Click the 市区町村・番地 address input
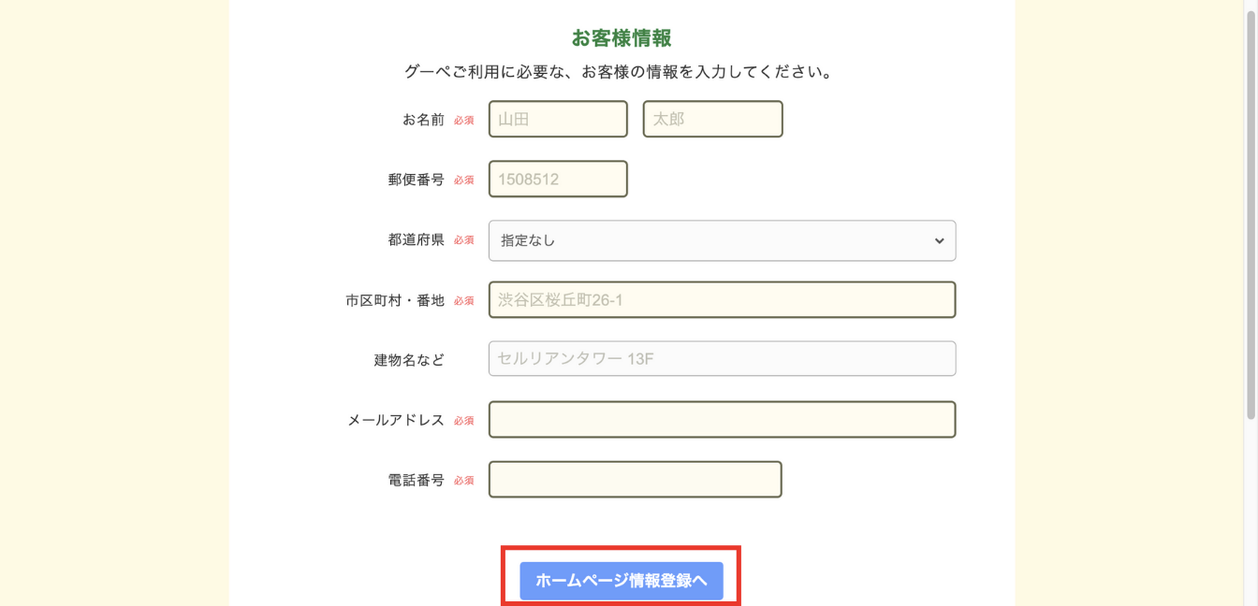1258x606 pixels. coord(722,300)
